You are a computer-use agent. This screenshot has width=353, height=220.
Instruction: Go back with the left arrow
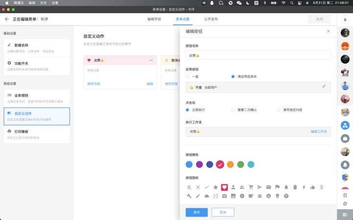click(x=7, y=19)
